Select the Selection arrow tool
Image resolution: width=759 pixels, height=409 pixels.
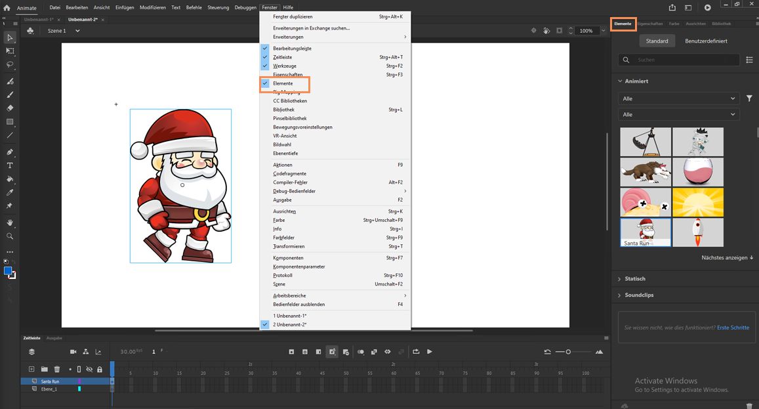tap(10, 37)
